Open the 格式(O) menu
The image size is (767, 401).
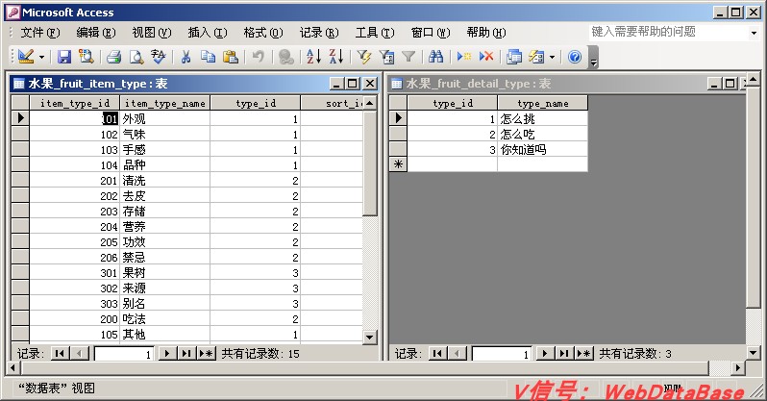263,33
